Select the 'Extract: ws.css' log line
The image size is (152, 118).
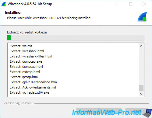tap(21, 46)
